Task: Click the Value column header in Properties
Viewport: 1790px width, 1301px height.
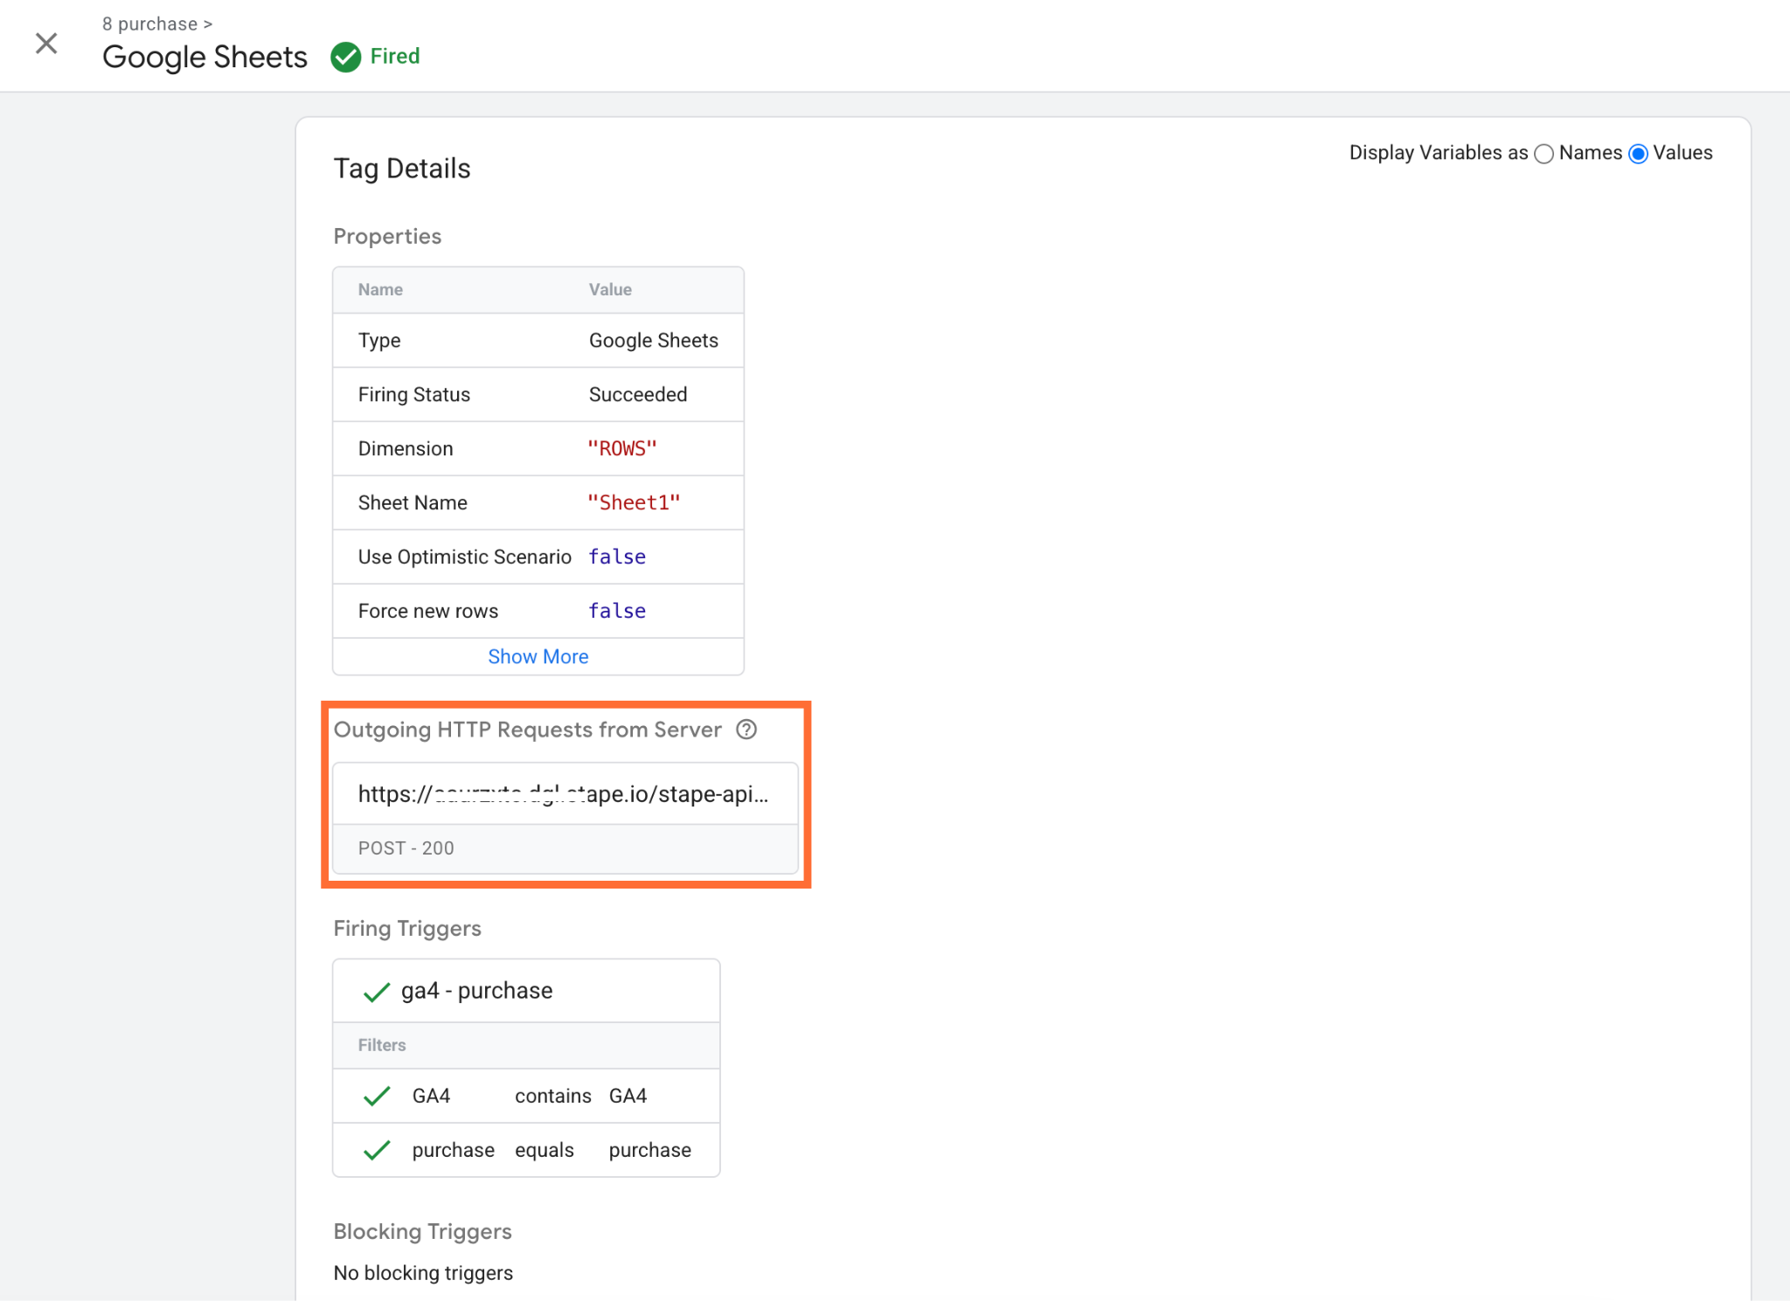Action: [610, 289]
